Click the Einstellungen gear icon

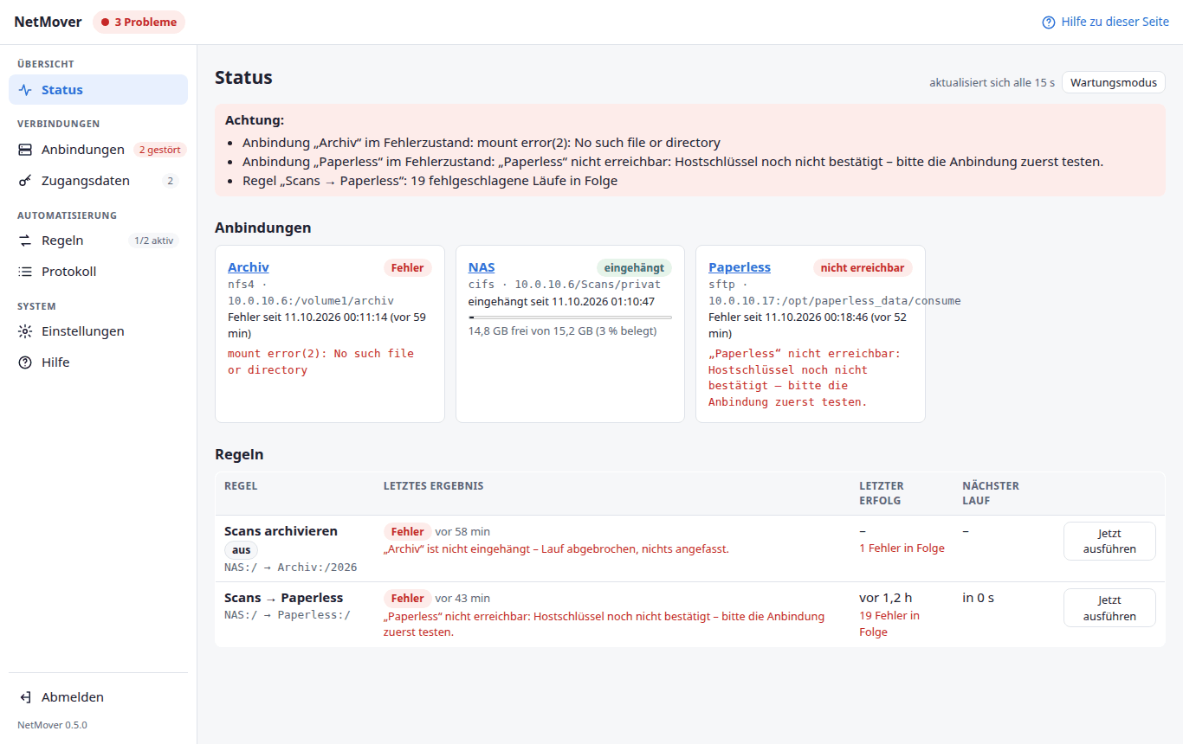pyautogui.click(x=25, y=331)
